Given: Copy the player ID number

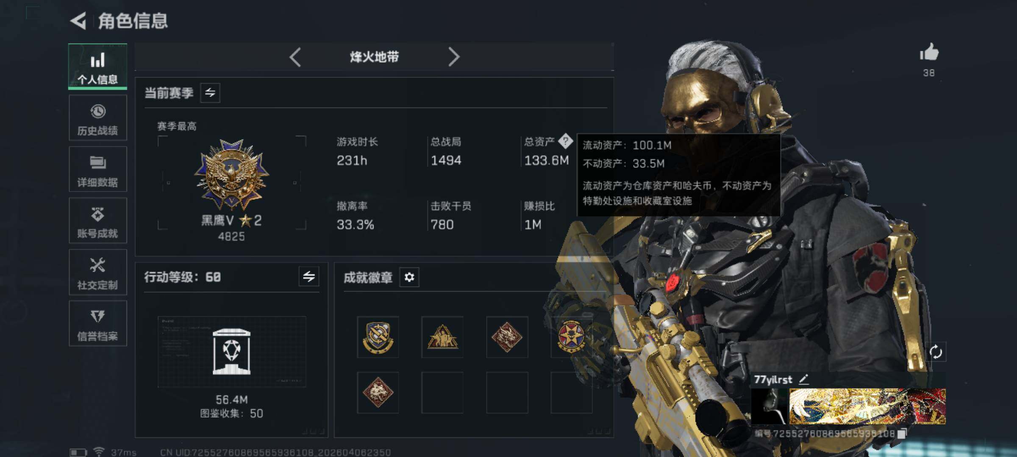Looking at the screenshot, I should [902, 433].
